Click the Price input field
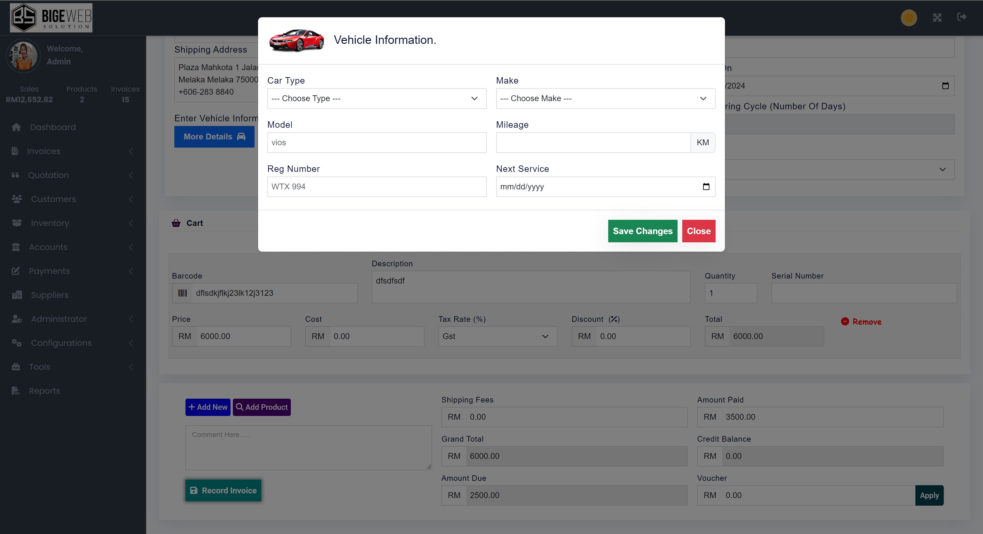The image size is (983, 534). tap(243, 336)
